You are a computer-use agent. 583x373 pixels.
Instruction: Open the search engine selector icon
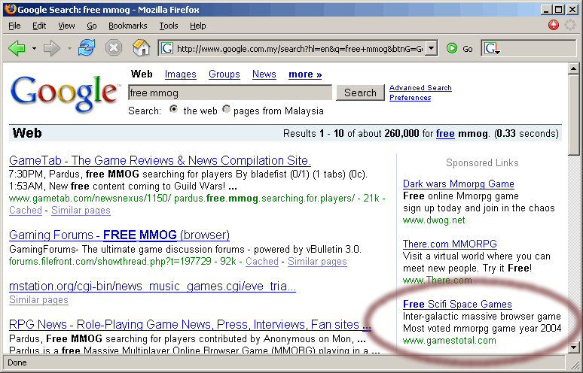492,48
